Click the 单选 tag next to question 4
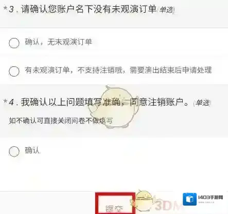The image size is (228, 214). coord(202,103)
